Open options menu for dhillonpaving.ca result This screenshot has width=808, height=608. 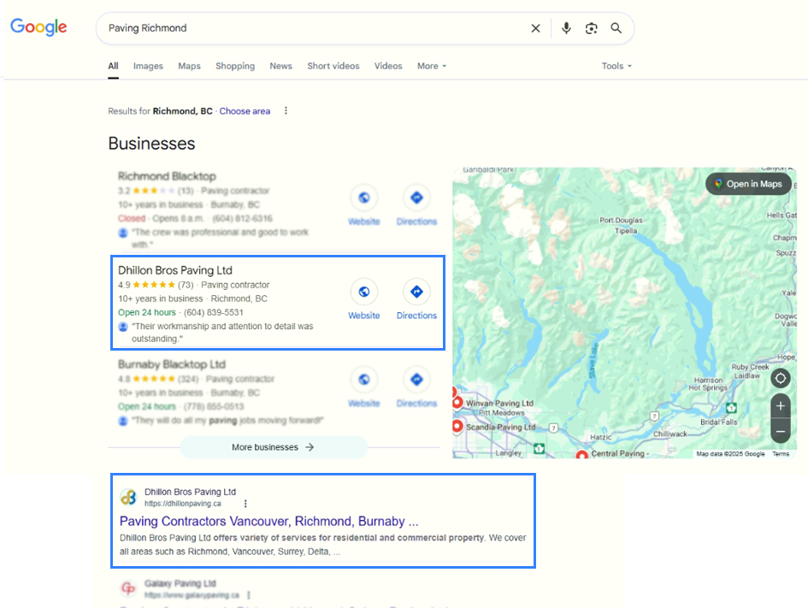tap(246, 504)
